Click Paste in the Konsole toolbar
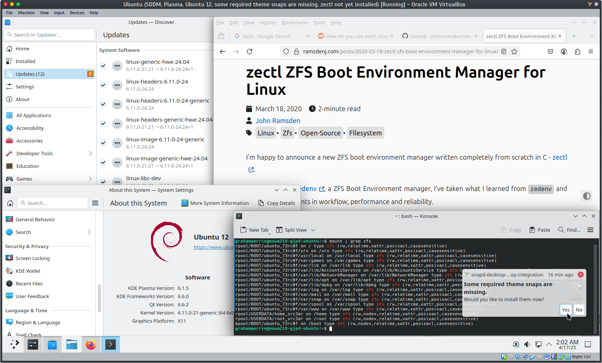Image resolution: width=602 pixels, height=363 pixels. [x=540, y=230]
